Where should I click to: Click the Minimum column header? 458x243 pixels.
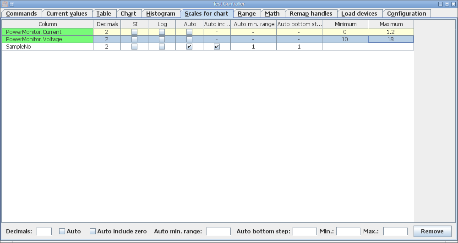click(345, 24)
